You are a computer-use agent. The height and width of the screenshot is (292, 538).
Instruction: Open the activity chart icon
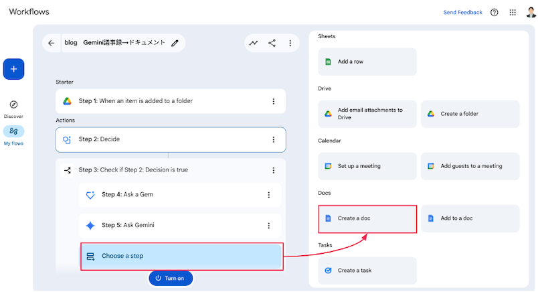point(254,43)
